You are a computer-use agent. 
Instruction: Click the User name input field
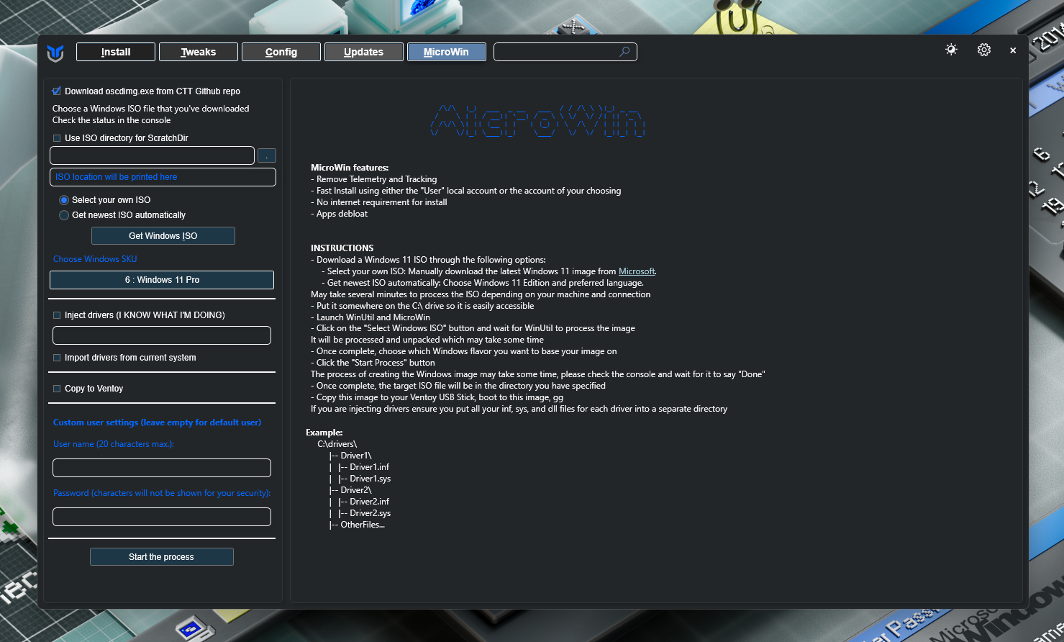click(162, 468)
